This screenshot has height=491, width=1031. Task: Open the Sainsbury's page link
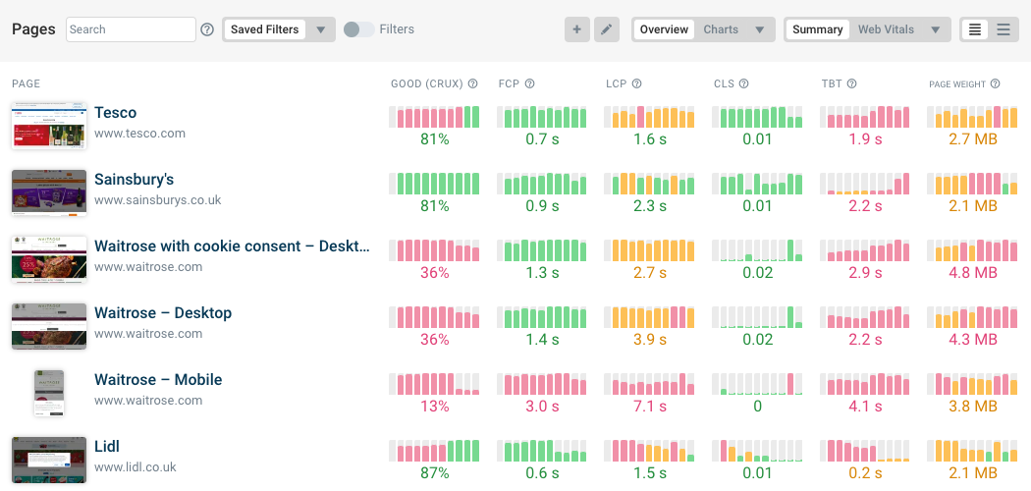[x=135, y=180]
